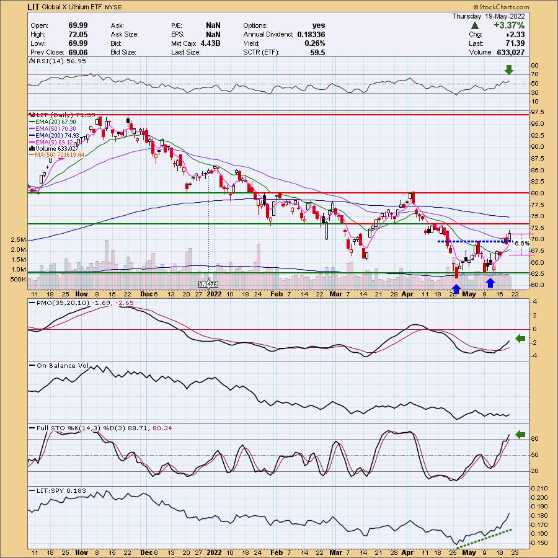This screenshot has width=558, height=558.
Task: Click the 2.5M volume axis label
Action: click(19, 240)
